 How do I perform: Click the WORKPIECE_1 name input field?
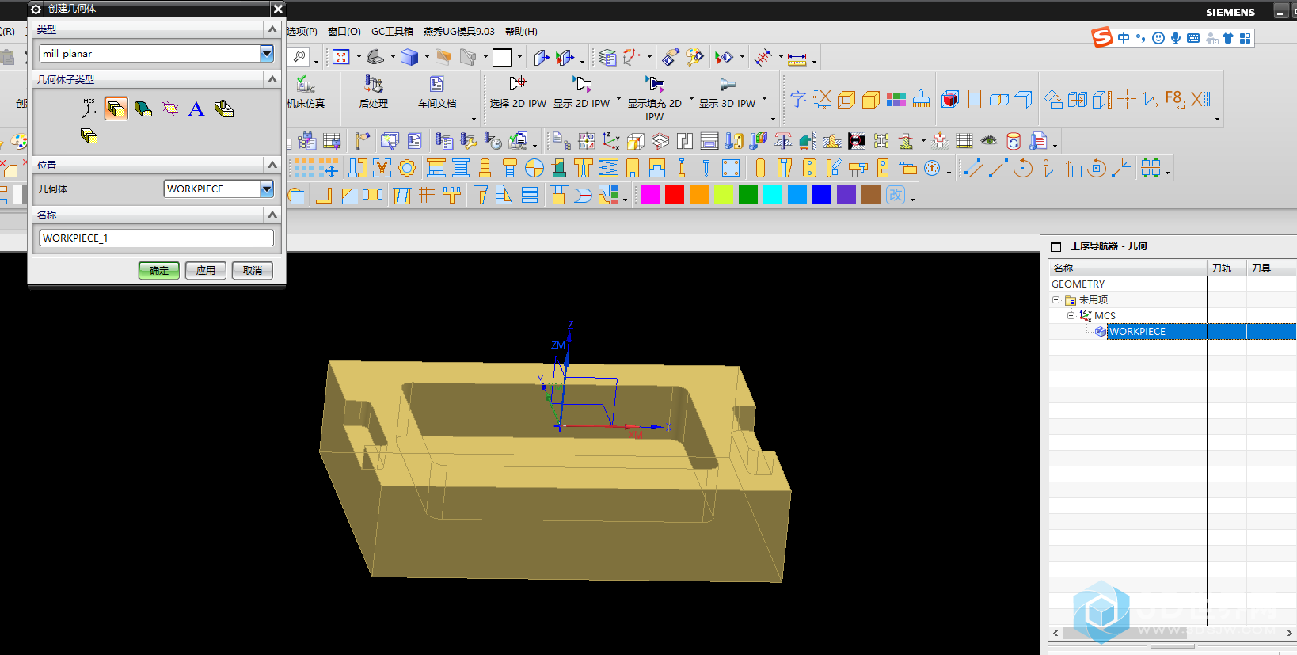157,238
